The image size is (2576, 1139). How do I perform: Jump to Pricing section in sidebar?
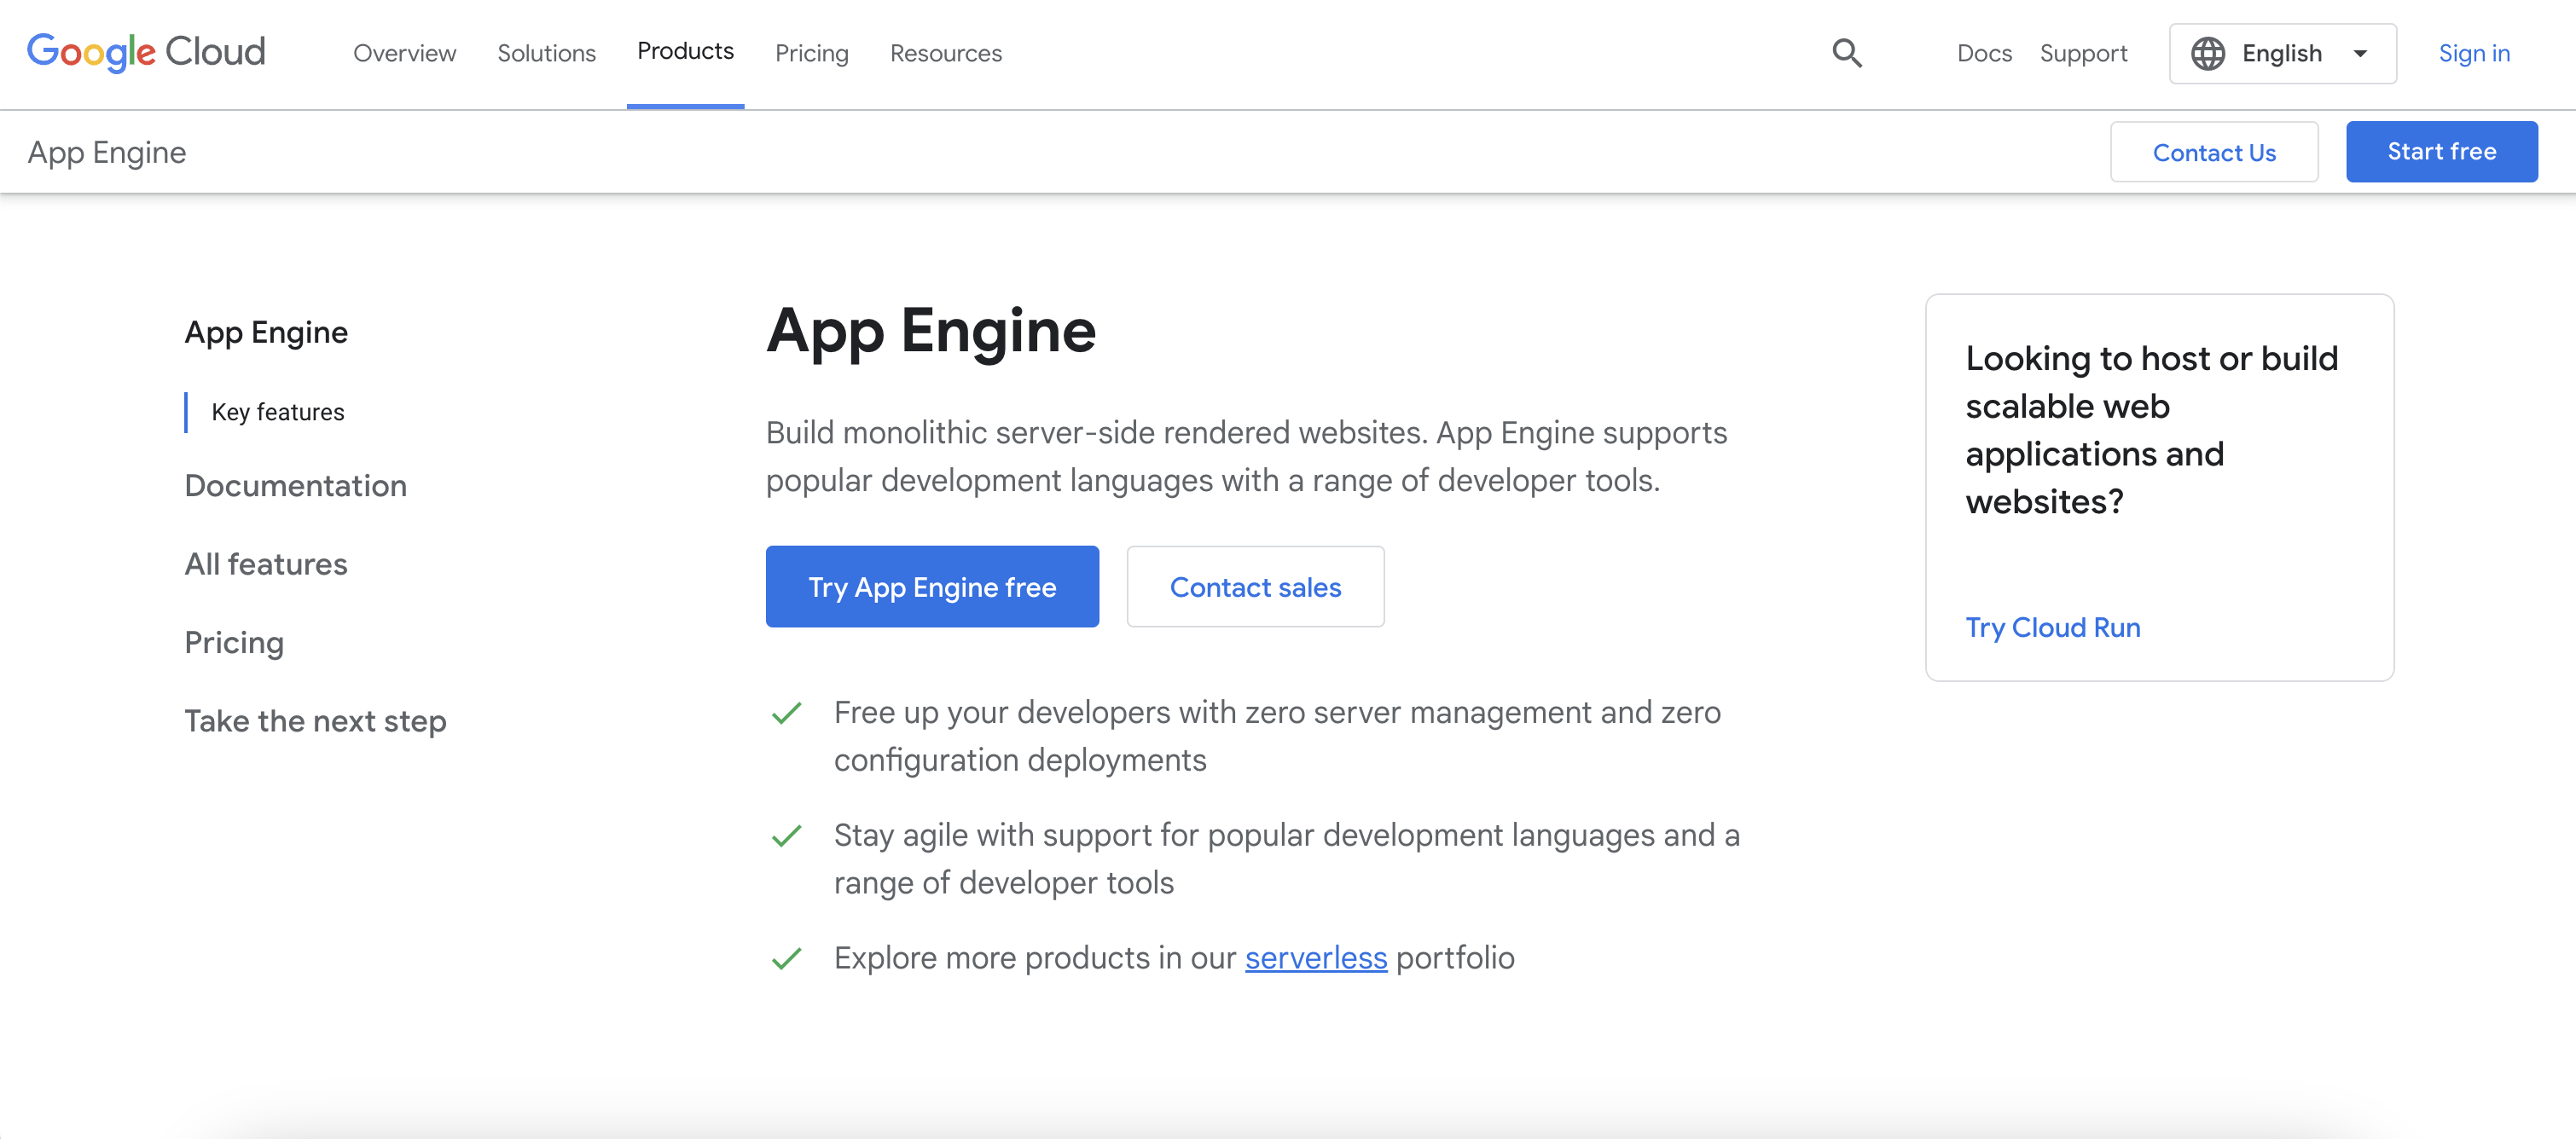coord(234,643)
